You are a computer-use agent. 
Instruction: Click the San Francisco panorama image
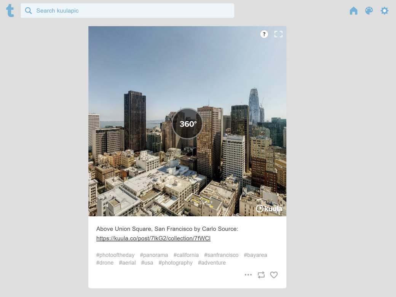[x=187, y=121]
